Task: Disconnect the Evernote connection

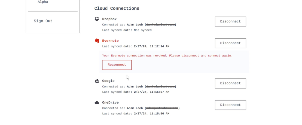Action: pyautogui.click(x=230, y=43)
